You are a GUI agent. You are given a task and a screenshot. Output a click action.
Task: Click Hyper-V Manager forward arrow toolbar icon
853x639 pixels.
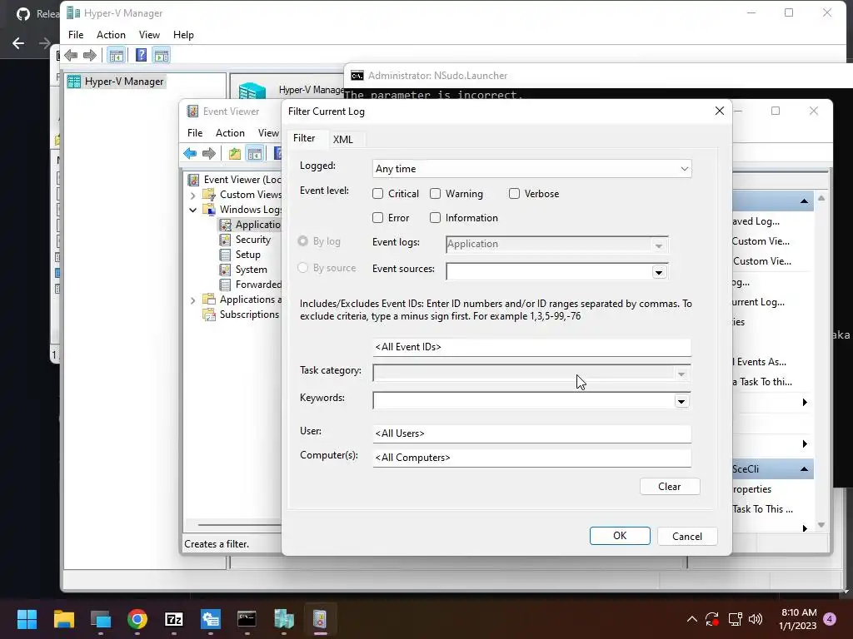(90, 55)
